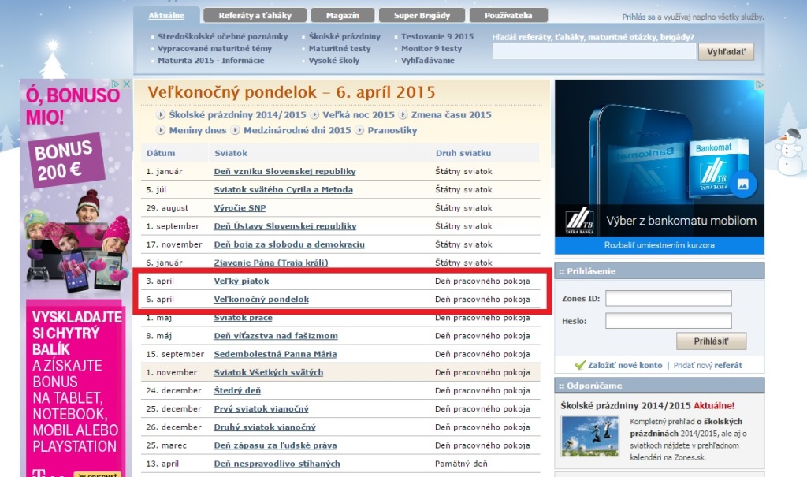Select the Magazín tab
The height and width of the screenshot is (477, 807).
click(341, 15)
